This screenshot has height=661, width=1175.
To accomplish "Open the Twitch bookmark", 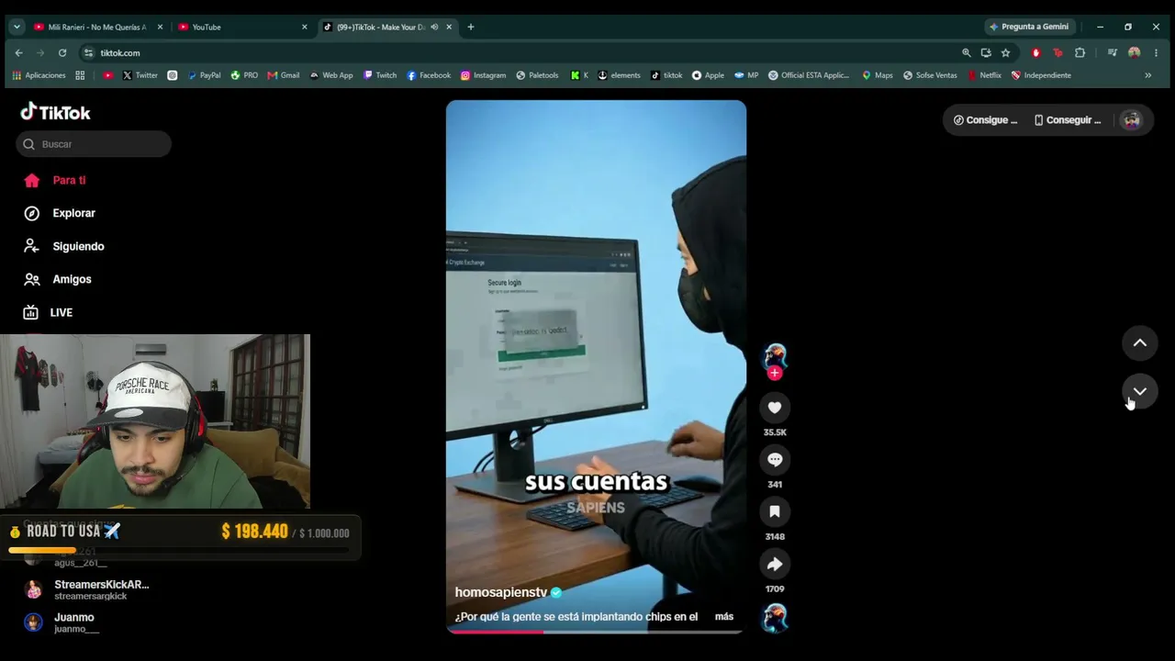I will (380, 75).
